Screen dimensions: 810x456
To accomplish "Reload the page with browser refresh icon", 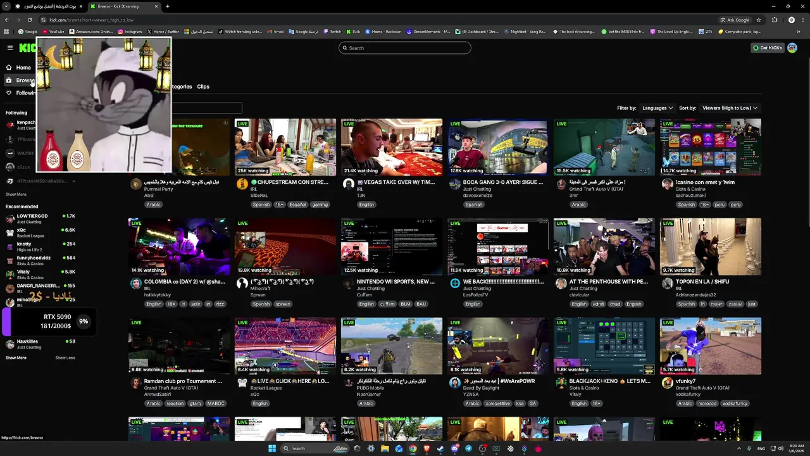I will click(x=30, y=20).
